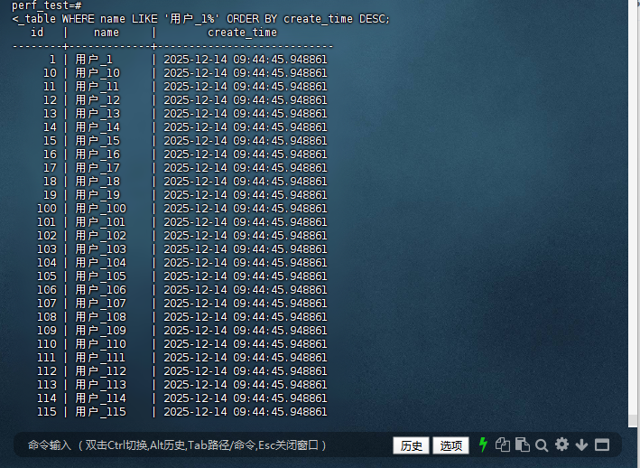Screen dimensions: 640x468
Task: Select name cell 用户_14
Action: pyautogui.click(x=97, y=127)
